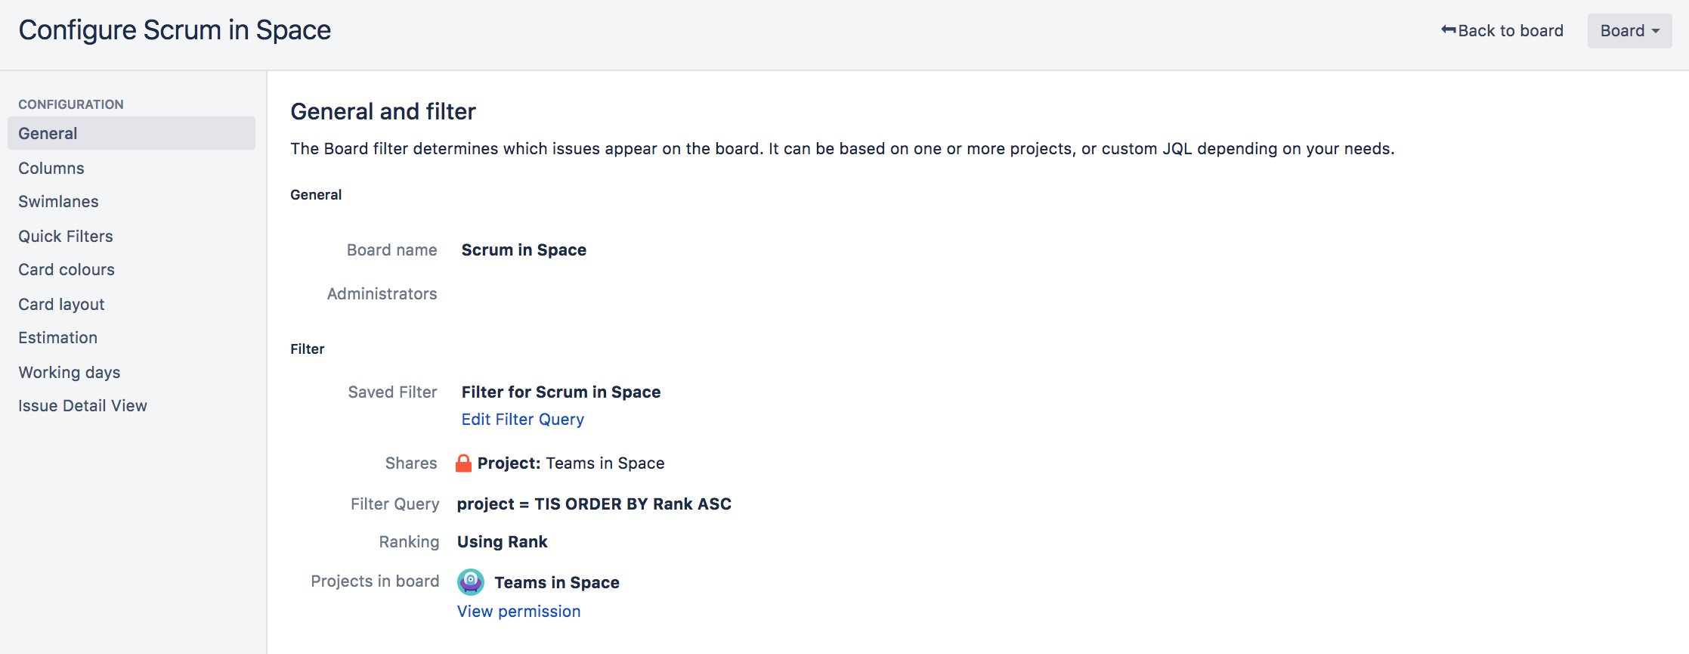Open Working days configuration
This screenshot has height=654, width=1689.
[70, 373]
